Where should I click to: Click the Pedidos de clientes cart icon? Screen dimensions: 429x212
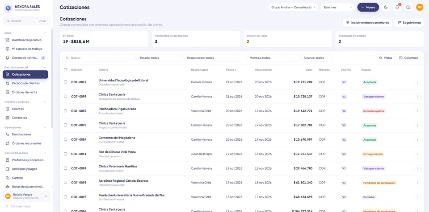click(x=8, y=83)
